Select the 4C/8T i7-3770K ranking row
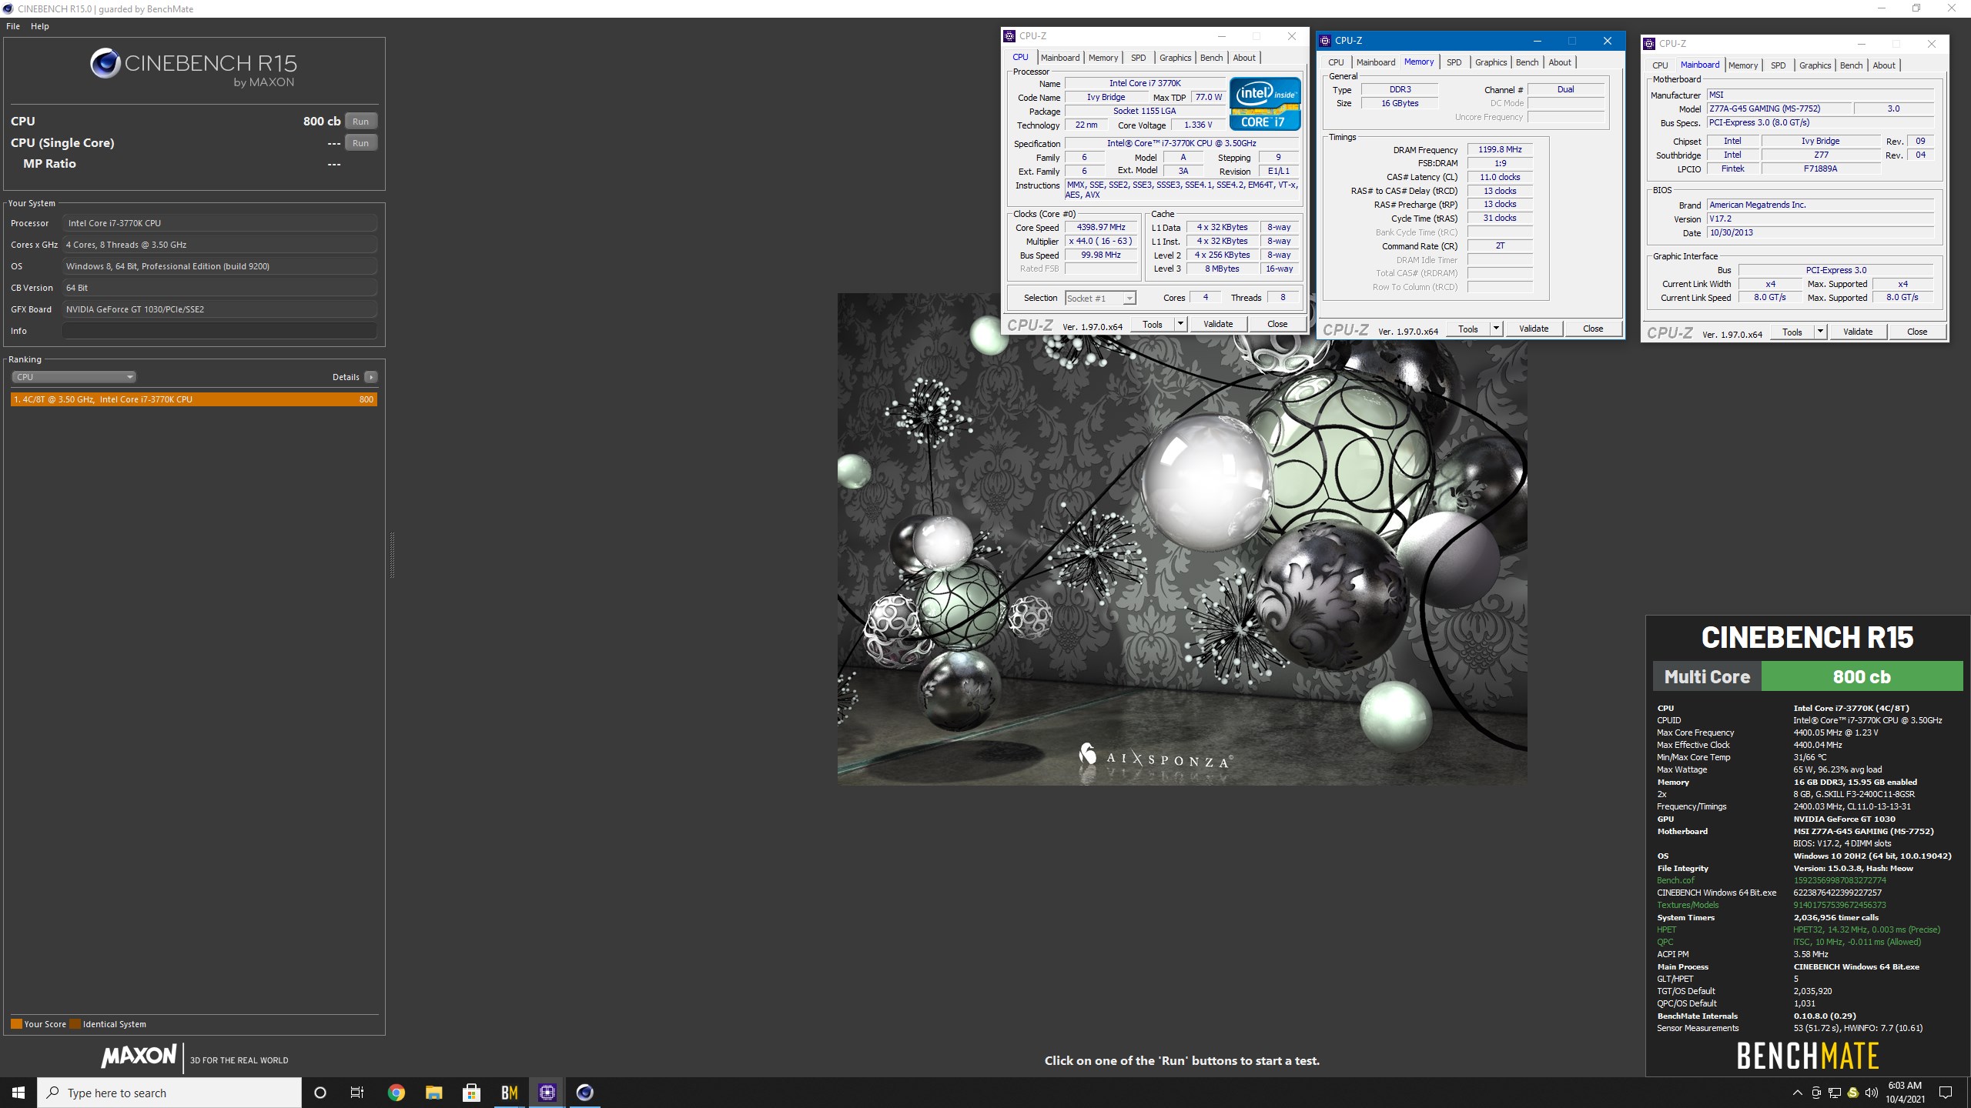Viewport: 1971px width, 1108px height. 194,399
